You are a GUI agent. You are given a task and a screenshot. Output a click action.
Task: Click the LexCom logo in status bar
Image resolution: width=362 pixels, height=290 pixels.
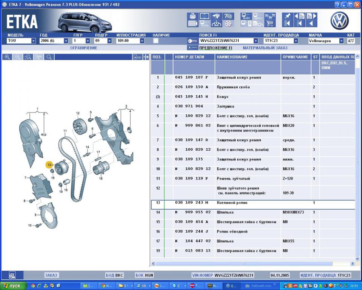coord(12,275)
